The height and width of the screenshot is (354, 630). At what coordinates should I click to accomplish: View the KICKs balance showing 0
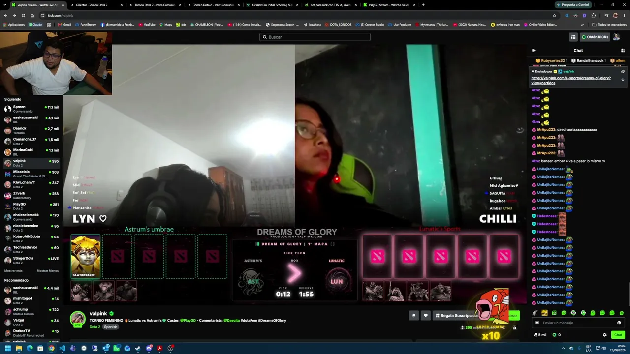tap(557, 335)
